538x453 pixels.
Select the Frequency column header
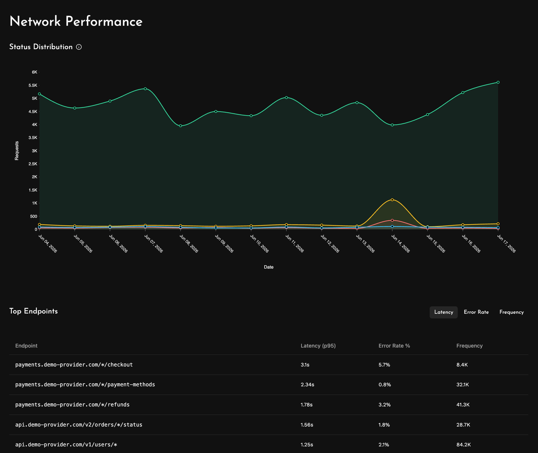469,346
